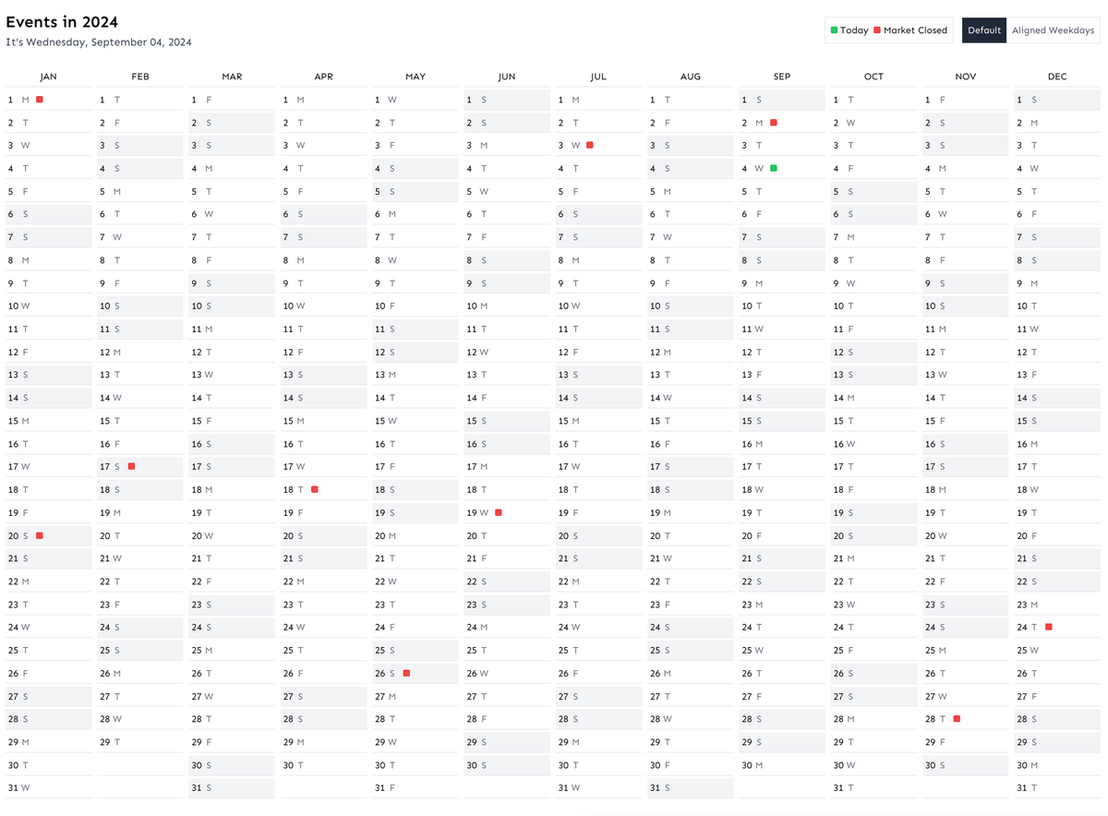
Task: Click the red marker on November 28
Action: tap(957, 718)
